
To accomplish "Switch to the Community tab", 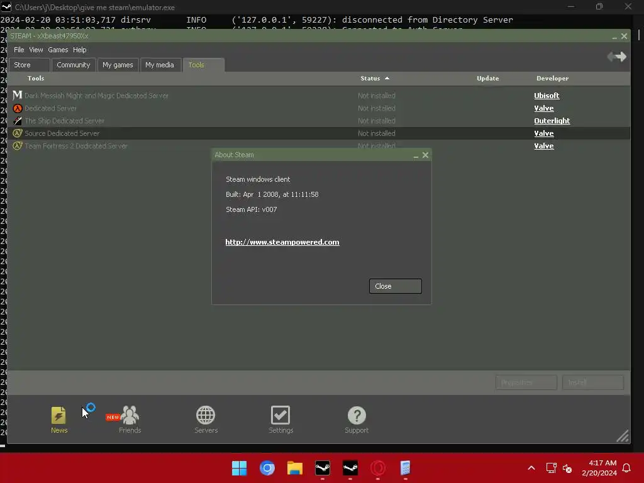I will [x=74, y=65].
